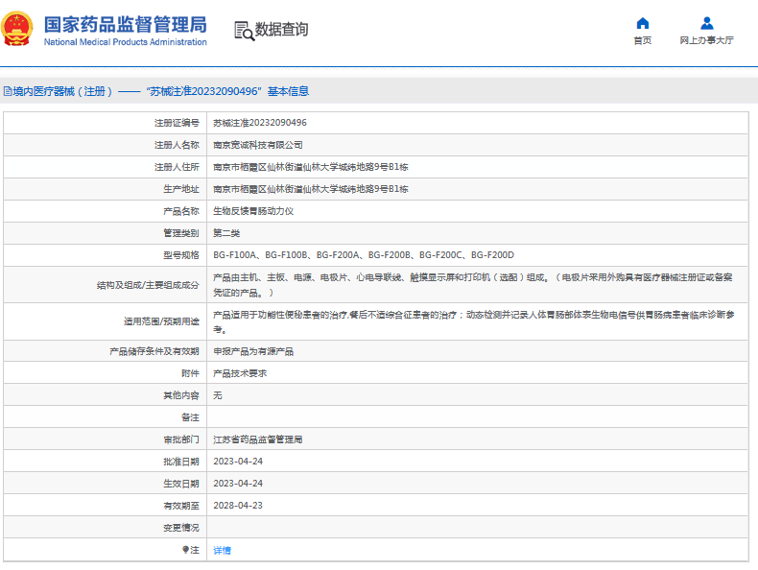
Task: Go to 首页 home icon
Action: coord(643,23)
